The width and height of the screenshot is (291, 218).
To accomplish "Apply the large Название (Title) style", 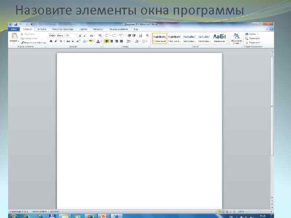I will (x=219, y=38).
